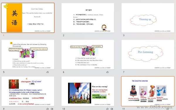This screenshot has height=110, width=176.
Task: Click slide number label 9
Action: click(x=4, y=109)
